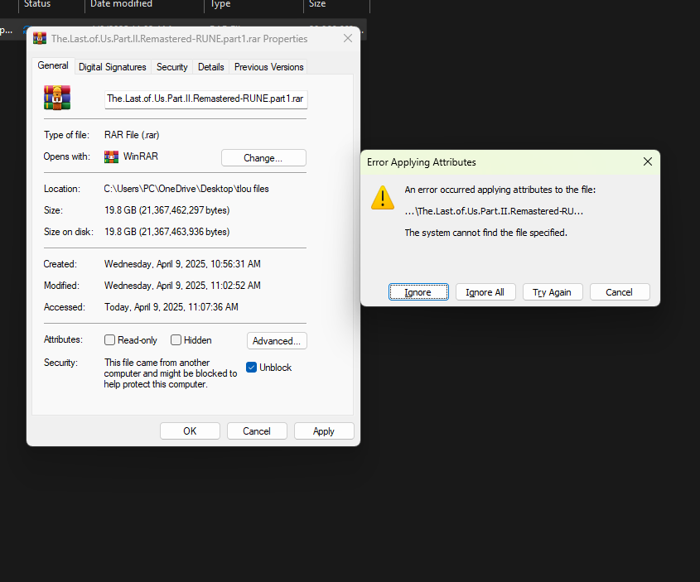This screenshot has height=582, width=700.
Task: Choose Ignore in the error dialog
Action: 418,292
